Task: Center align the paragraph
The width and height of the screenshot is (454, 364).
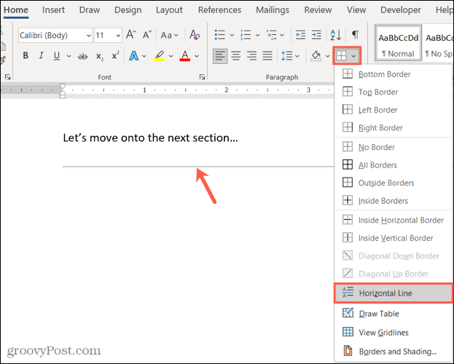Action: click(235, 56)
